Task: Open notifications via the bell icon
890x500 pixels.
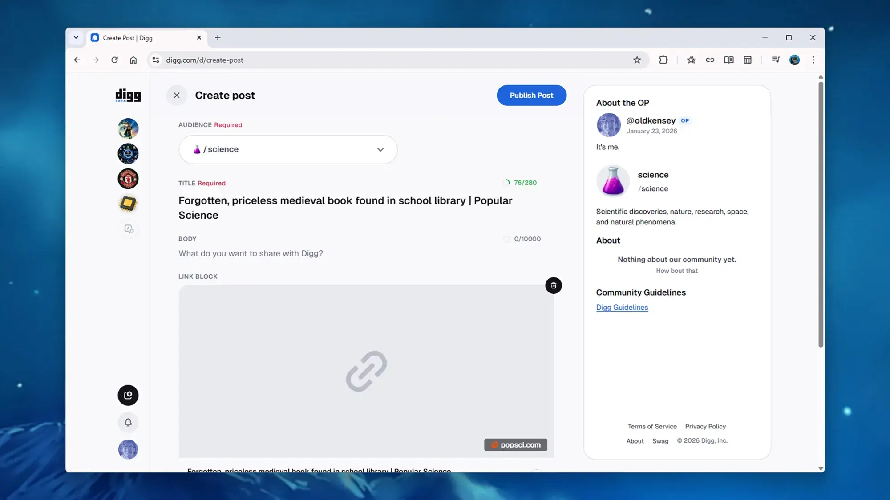Action: (128, 422)
